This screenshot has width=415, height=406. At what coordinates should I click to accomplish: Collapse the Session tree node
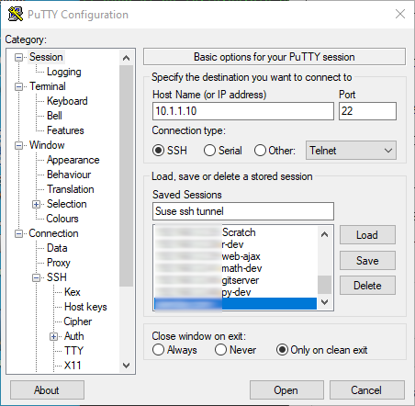click(x=18, y=57)
